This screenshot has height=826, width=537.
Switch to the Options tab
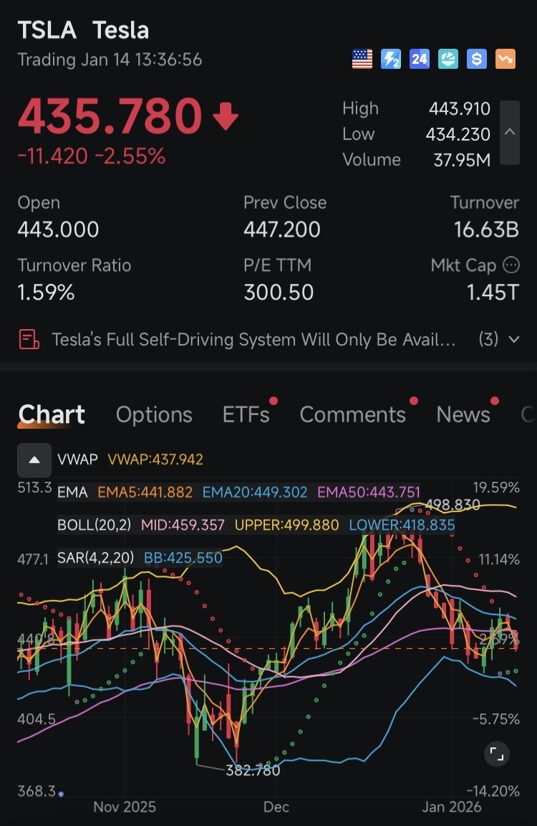click(x=154, y=414)
